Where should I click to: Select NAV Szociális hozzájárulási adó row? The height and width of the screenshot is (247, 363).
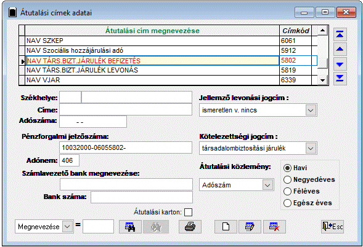(x=152, y=50)
